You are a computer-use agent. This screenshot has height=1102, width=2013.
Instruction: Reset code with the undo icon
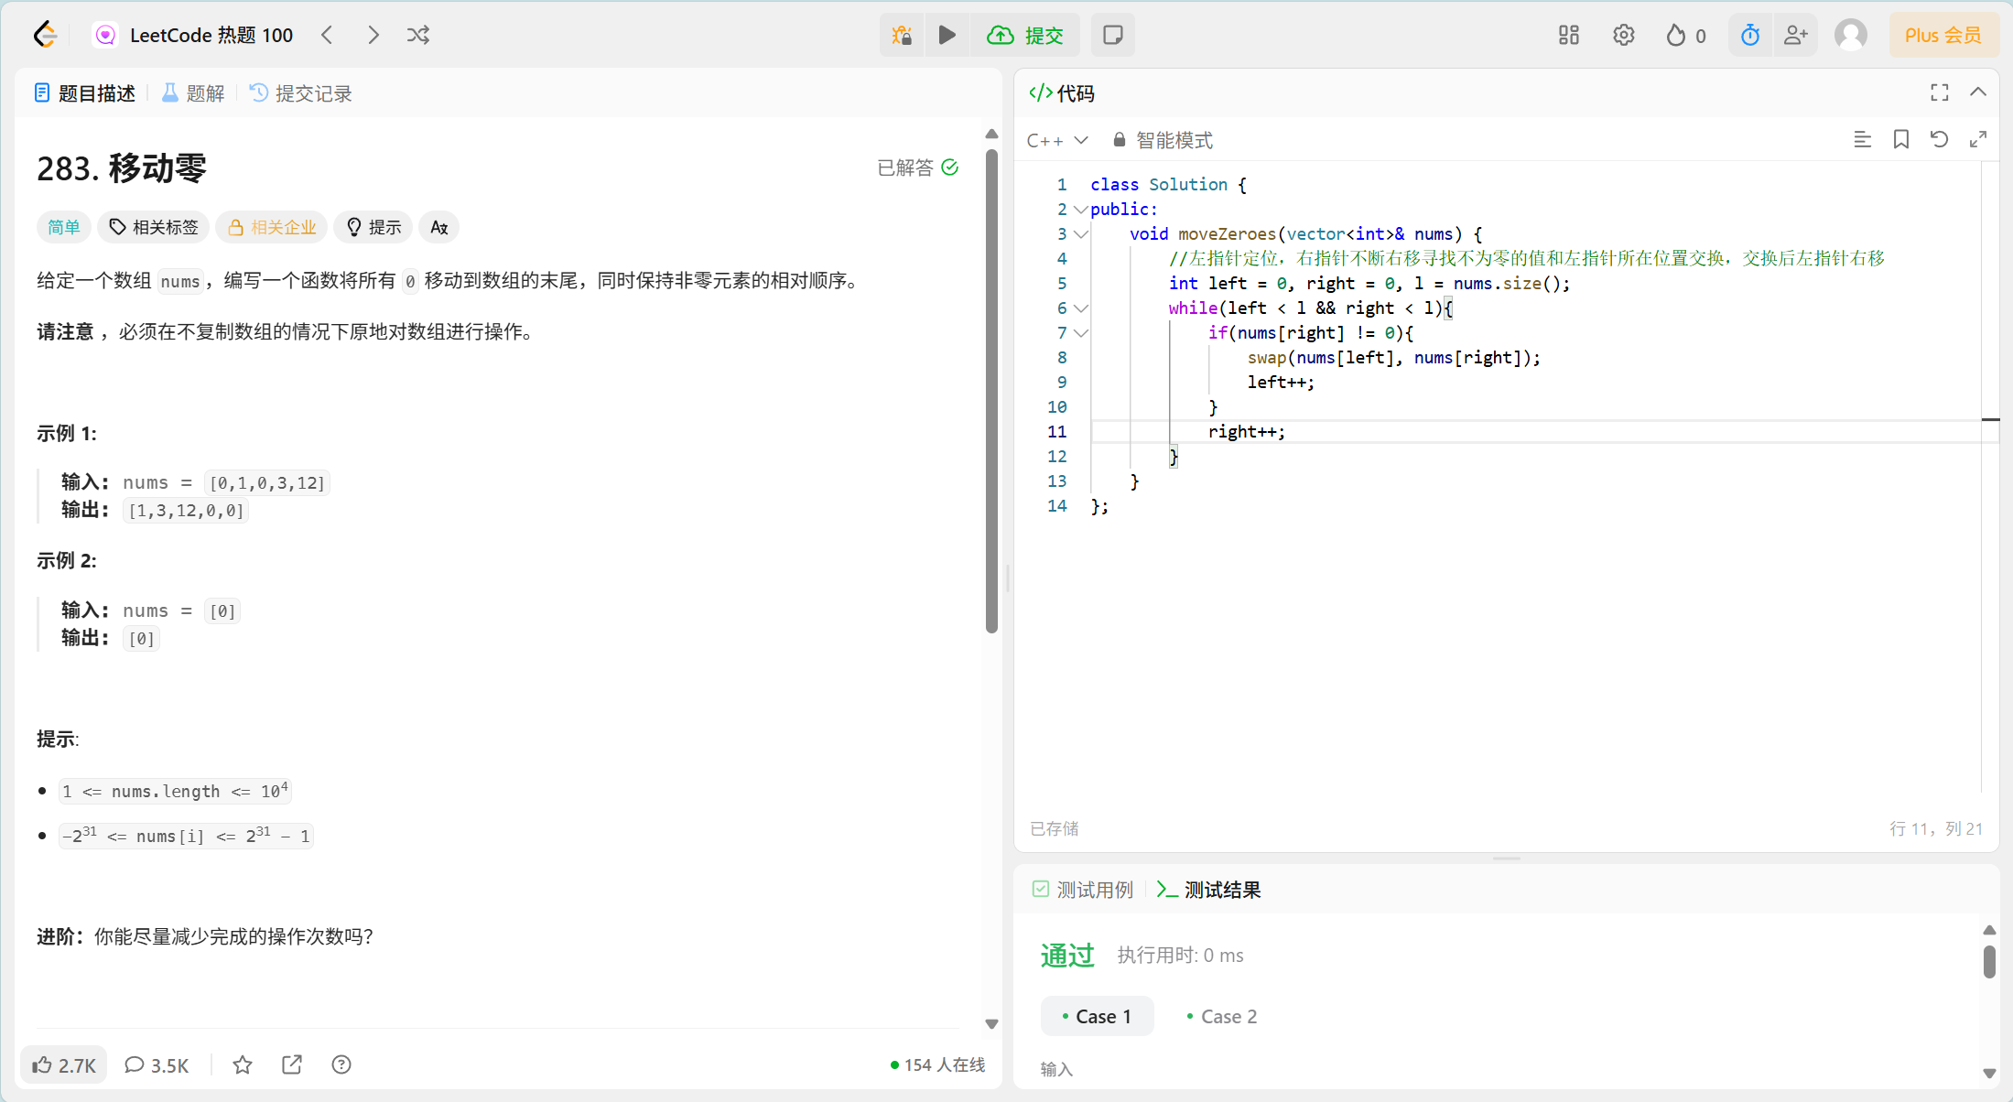pyautogui.click(x=1940, y=139)
